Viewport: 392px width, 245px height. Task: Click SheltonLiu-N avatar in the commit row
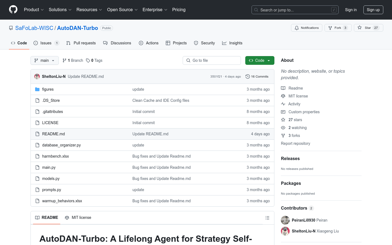(x=37, y=76)
